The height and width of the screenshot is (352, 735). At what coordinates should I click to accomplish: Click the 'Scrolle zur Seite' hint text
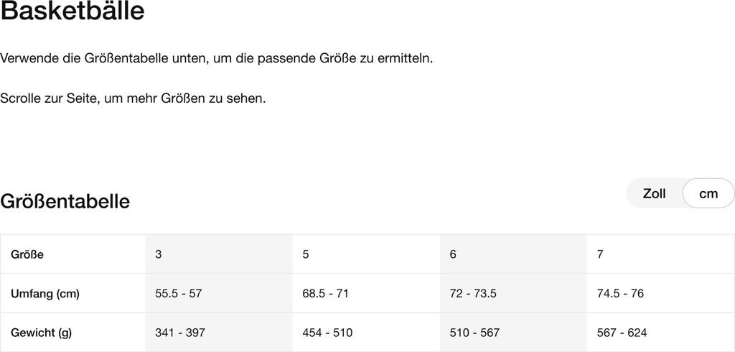[134, 98]
